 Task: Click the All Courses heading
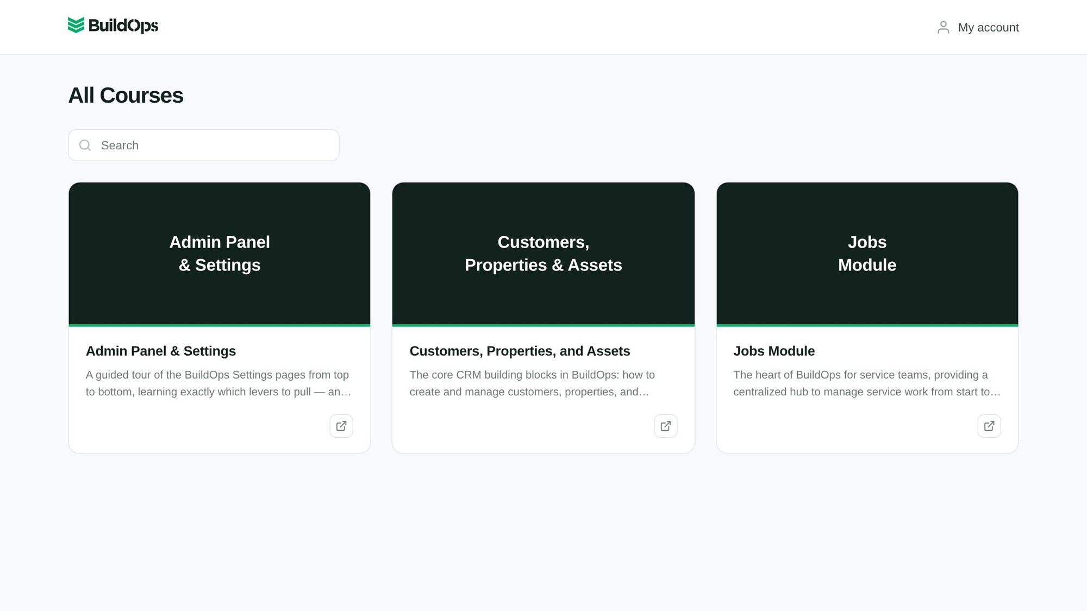point(126,96)
